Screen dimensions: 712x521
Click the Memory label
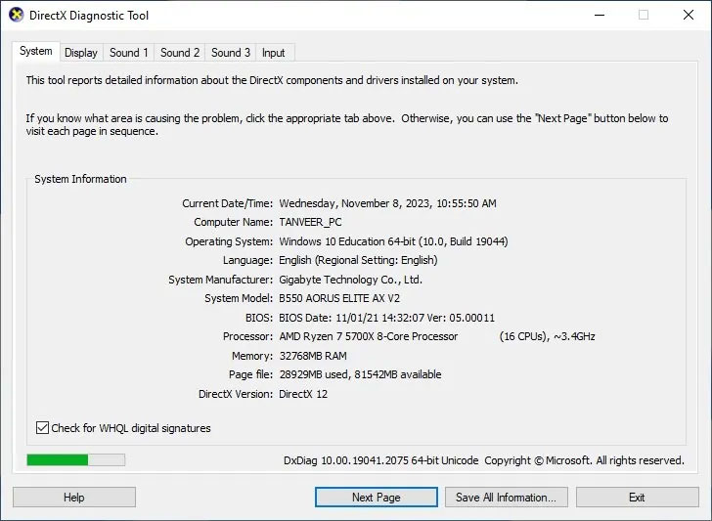point(252,356)
